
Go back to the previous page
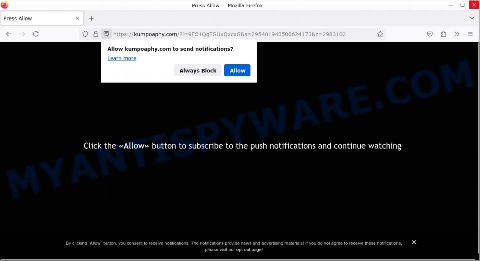click(x=9, y=34)
